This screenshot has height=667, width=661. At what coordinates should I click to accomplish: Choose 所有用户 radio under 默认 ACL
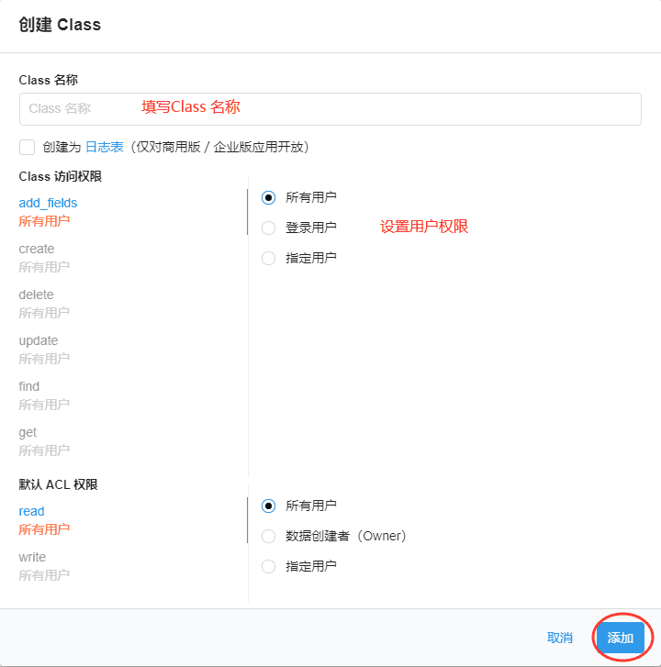click(x=269, y=506)
